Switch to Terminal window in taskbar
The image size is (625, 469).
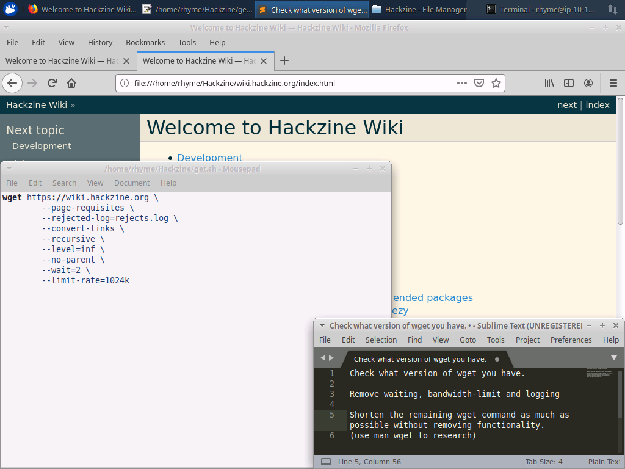point(540,9)
